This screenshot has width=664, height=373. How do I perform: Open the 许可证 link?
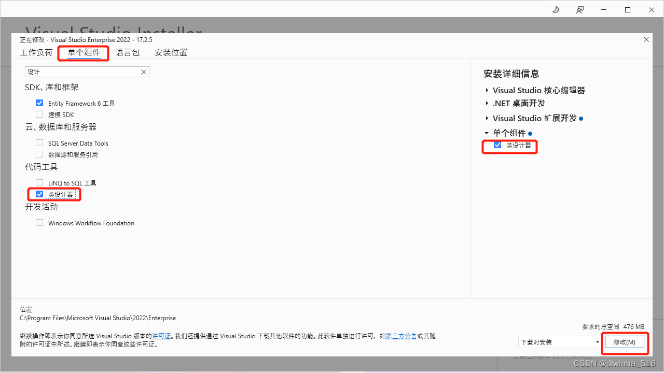coord(161,336)
